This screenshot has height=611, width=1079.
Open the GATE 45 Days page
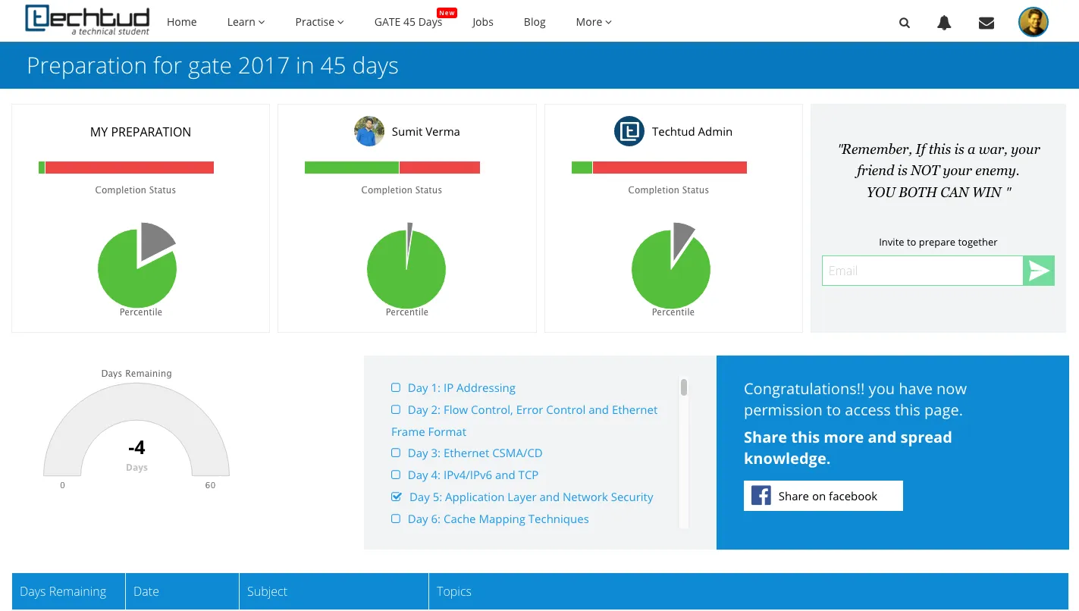click(408, 22)
